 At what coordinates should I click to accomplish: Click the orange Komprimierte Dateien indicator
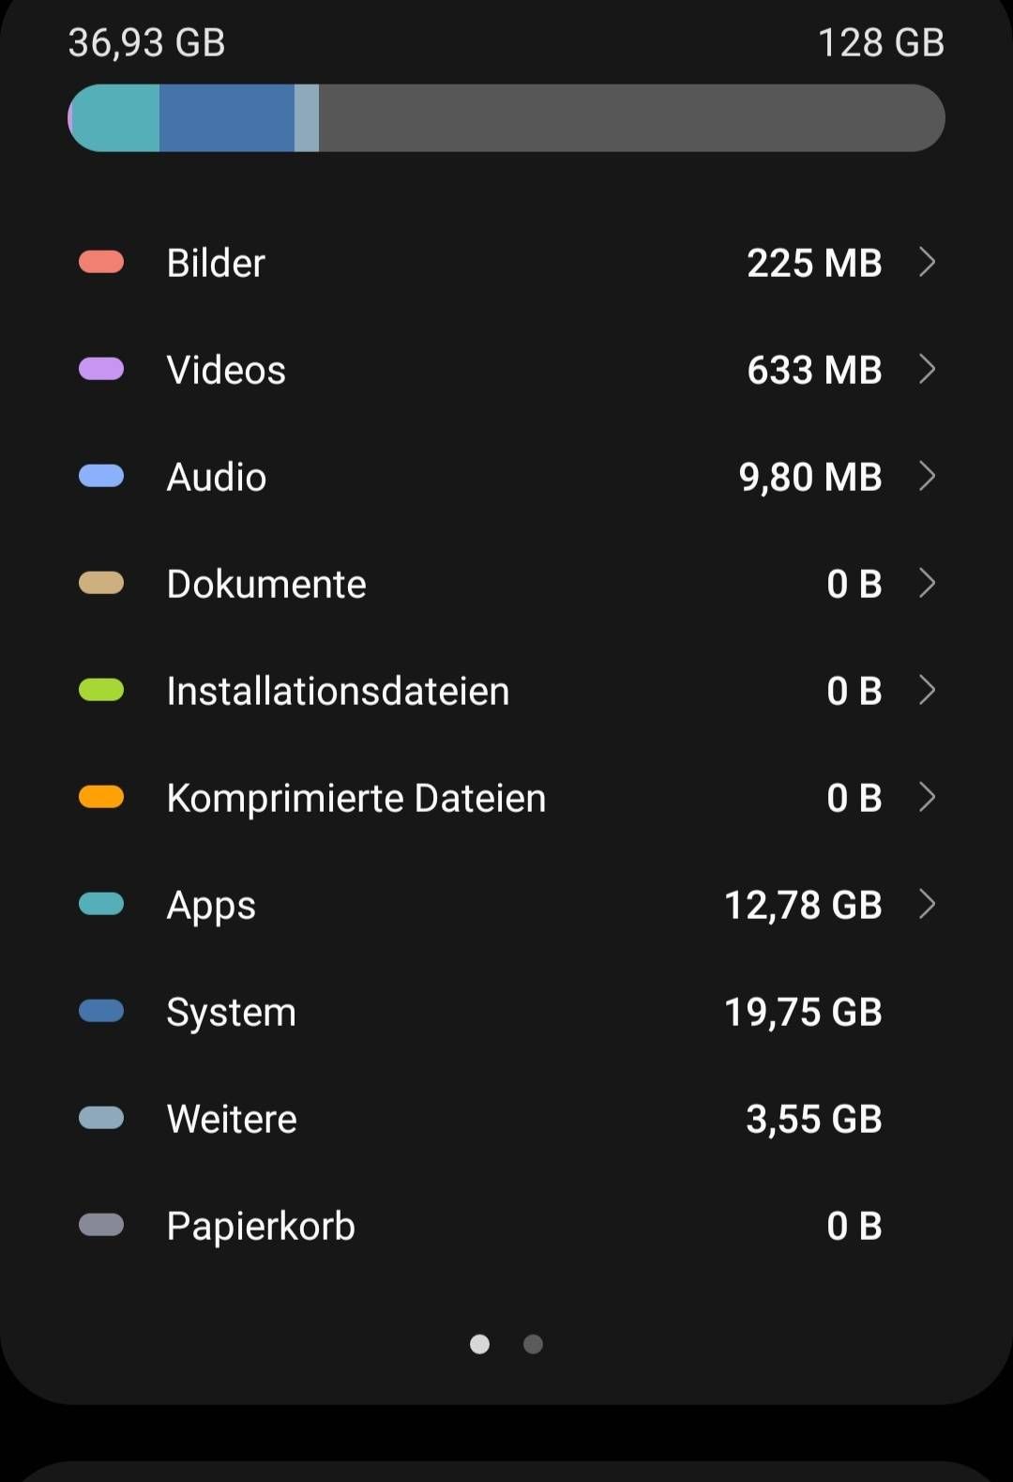(101, 797)
